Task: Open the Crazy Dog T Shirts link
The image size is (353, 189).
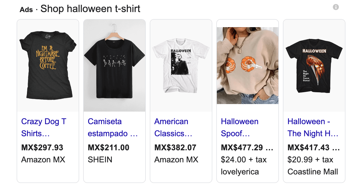Action: tap(44, 127)
